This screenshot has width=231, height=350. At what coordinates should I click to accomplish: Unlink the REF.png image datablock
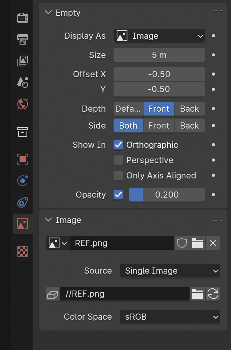213,243
